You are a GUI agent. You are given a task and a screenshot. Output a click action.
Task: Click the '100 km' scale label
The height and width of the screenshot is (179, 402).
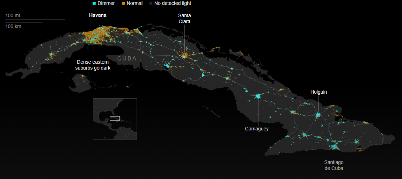[x=13, y=26]
